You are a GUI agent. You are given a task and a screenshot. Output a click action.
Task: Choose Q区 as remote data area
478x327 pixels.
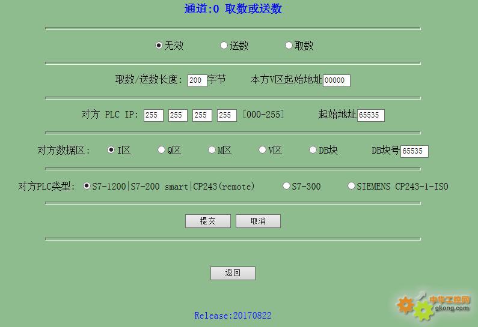(161, 150)
